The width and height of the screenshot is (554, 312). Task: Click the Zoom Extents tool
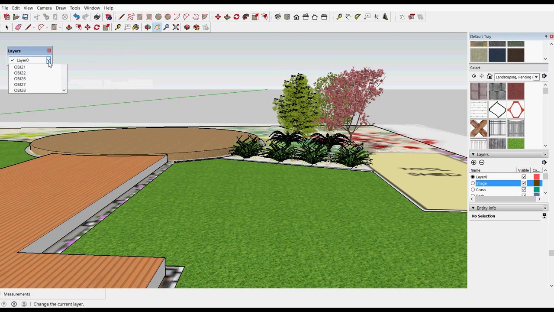point(176,27)
